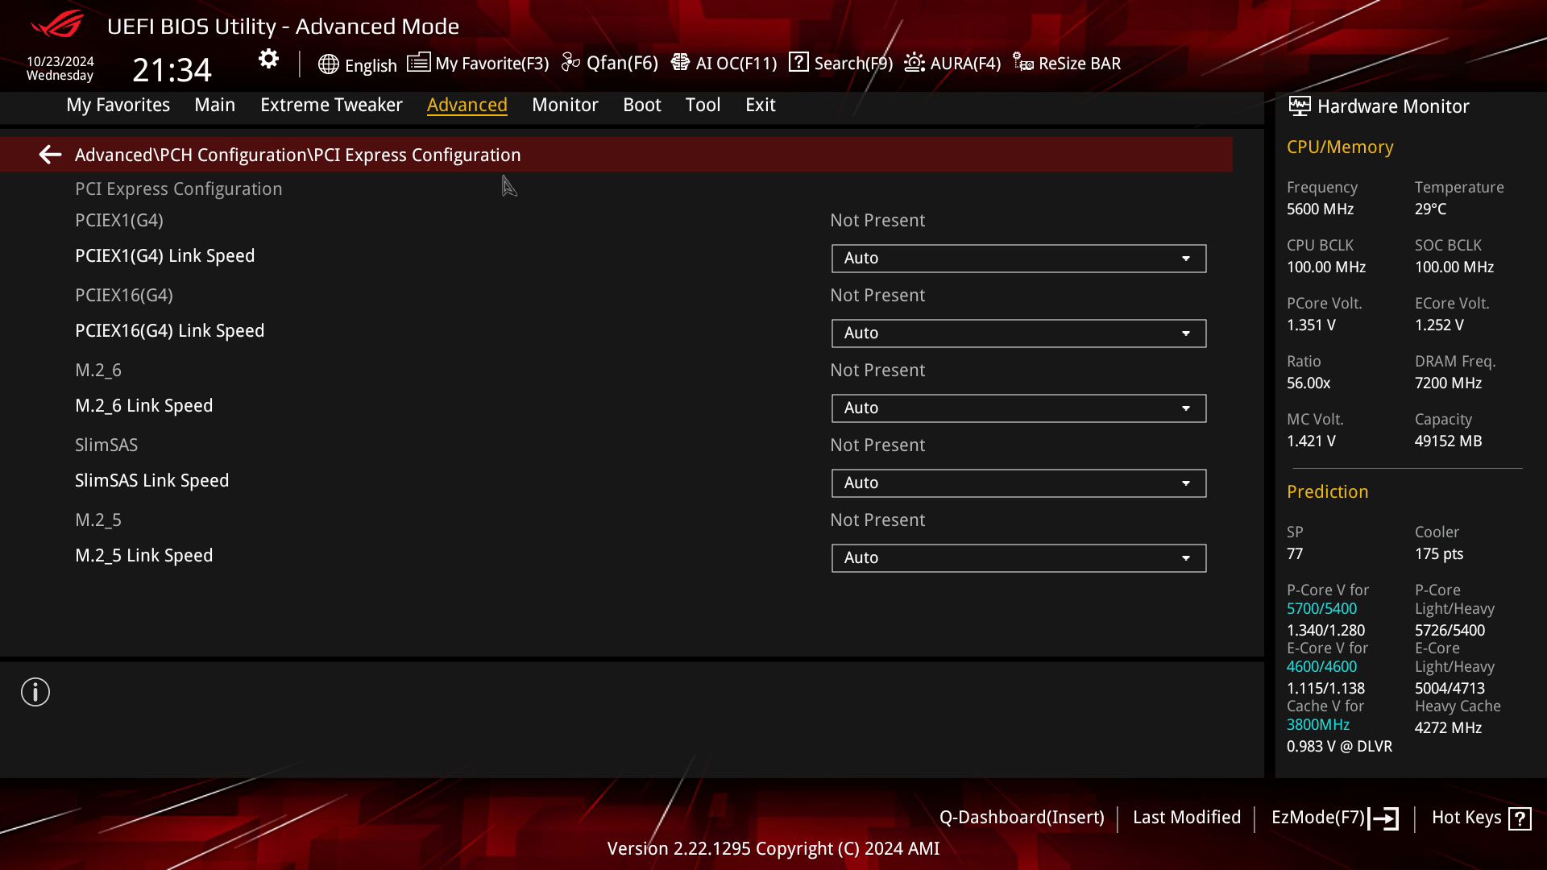The image size is (1547, 870).
Task: Switch to Extreme Tweaker tab
Action: tap(331, 104)
